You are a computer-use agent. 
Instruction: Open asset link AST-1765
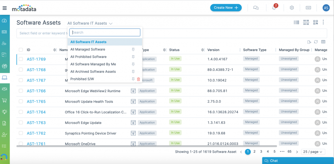click(x=36, y=102)
